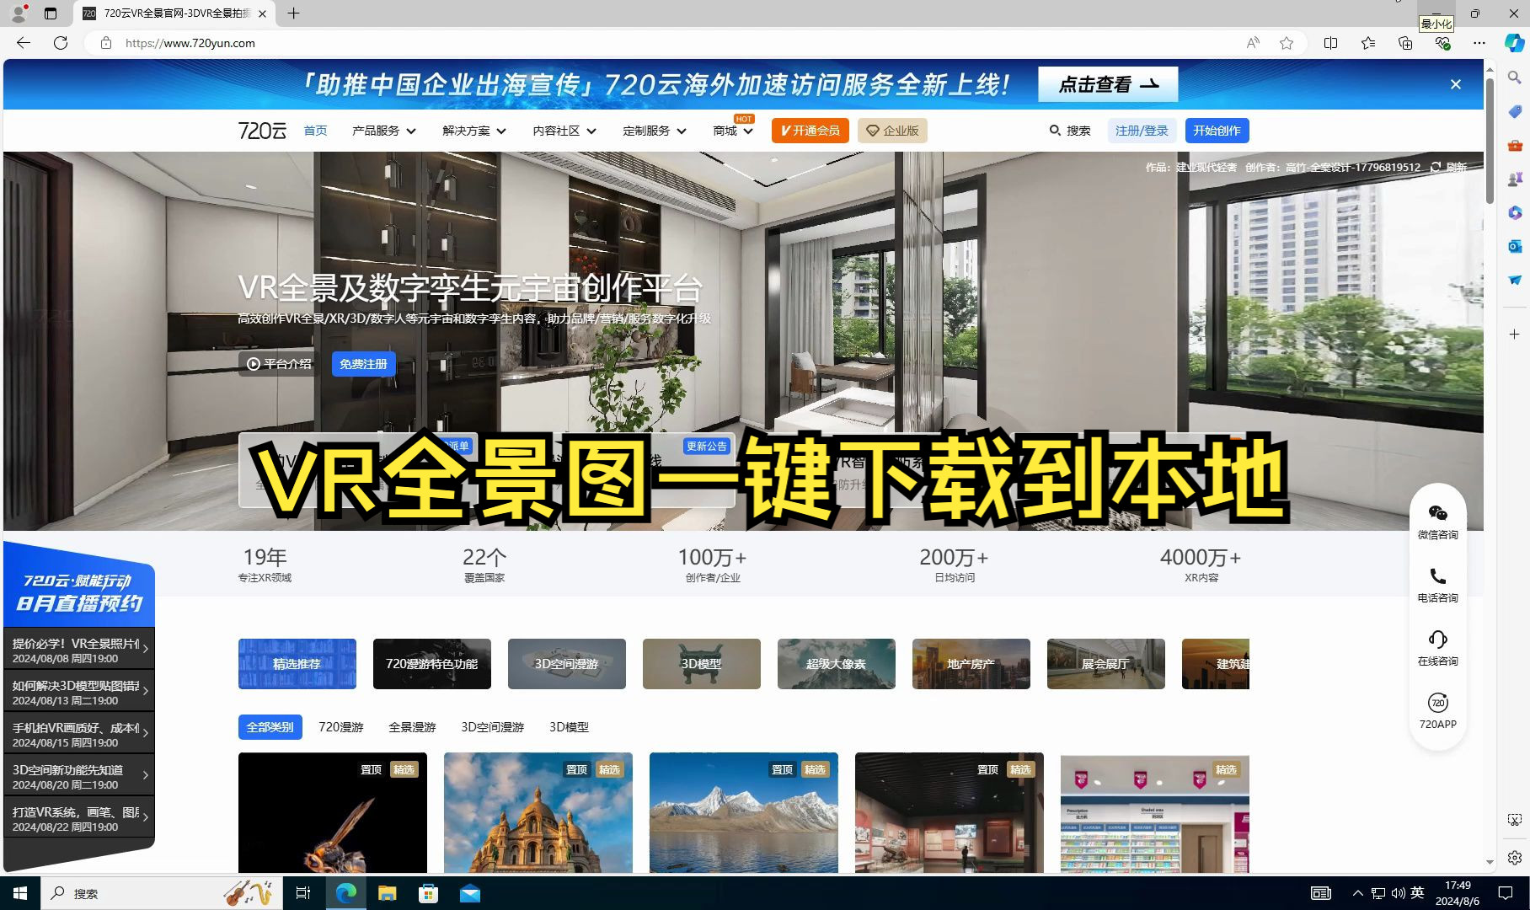Go to 首页 nav item
Image resolution: width=1530 pixels, height=910 pixels.
[315, 131]
